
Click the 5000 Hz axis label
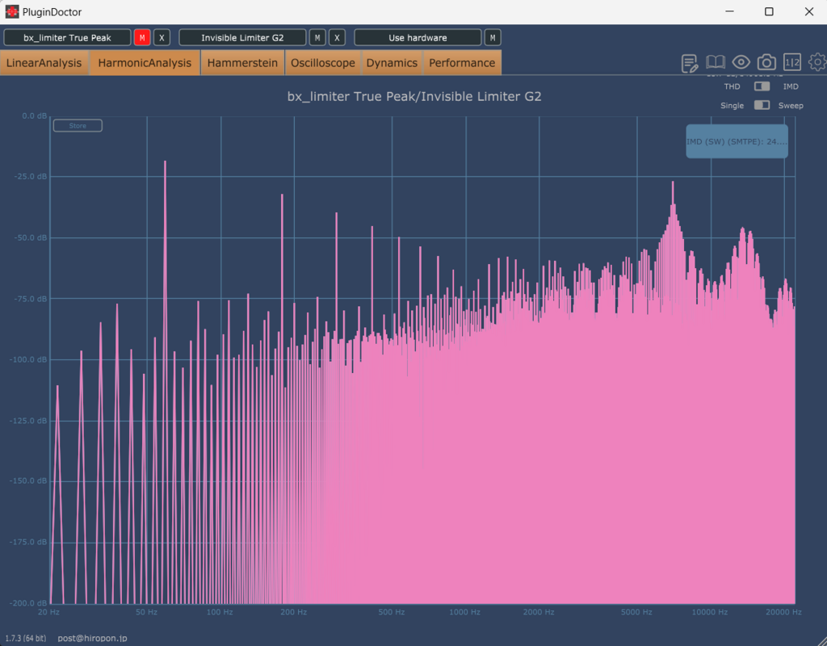click(x=636, y=612)
